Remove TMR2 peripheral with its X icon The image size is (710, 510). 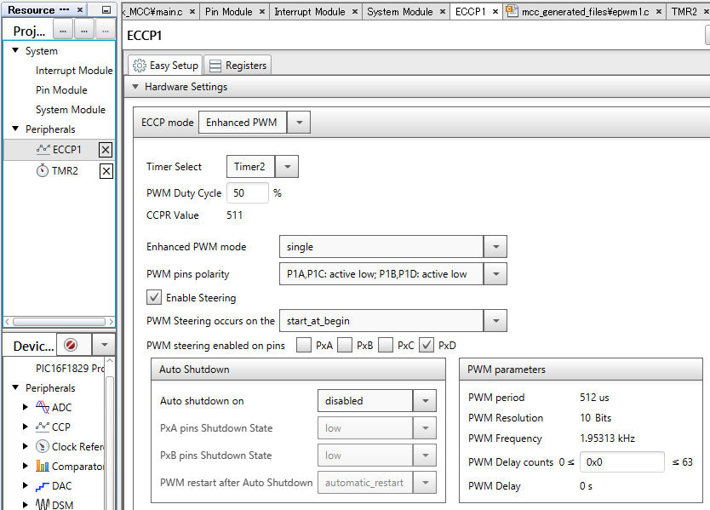point(106,171)
